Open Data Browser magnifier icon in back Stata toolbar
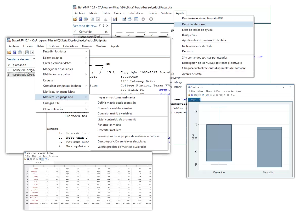The width and height of the screenshot is (300, 214). [x=129, y=19]
